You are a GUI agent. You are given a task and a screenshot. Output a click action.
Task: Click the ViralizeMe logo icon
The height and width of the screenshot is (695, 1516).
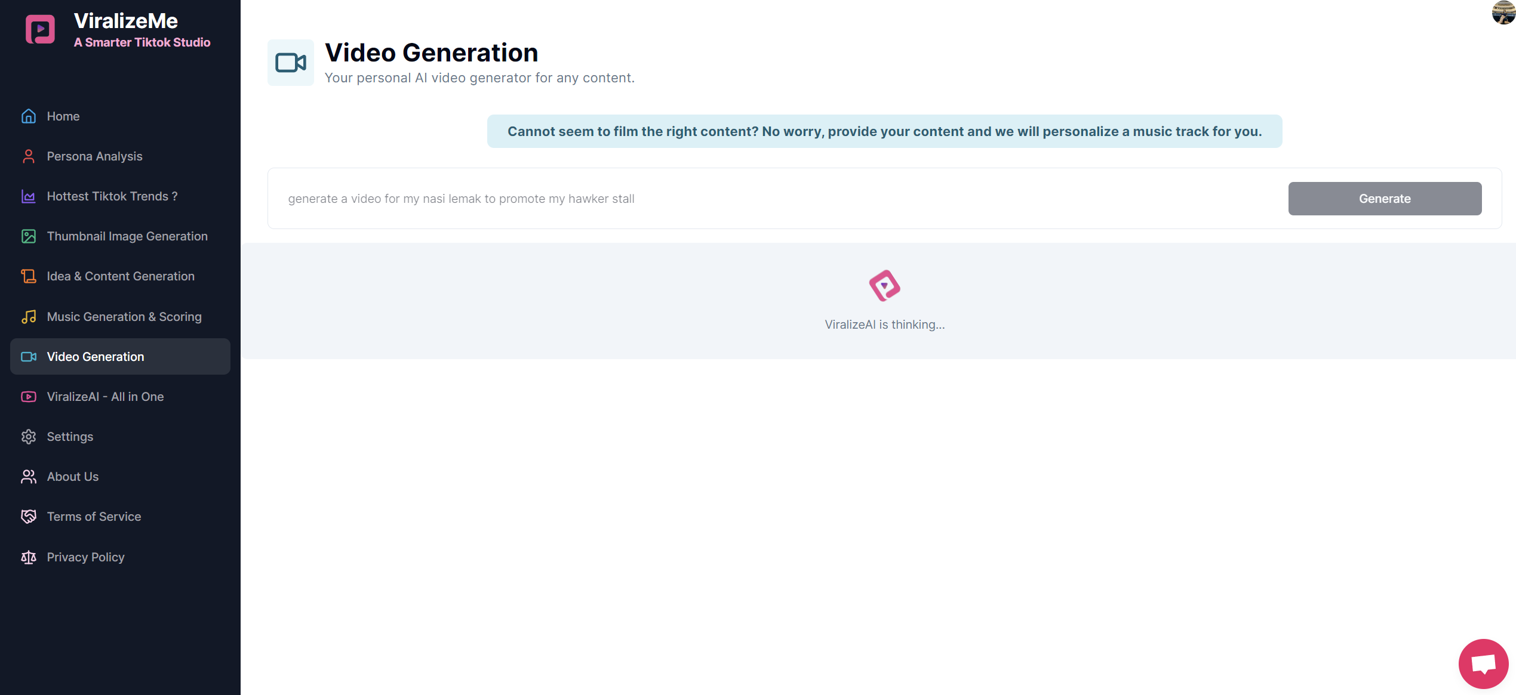click(x=40, y=29)
